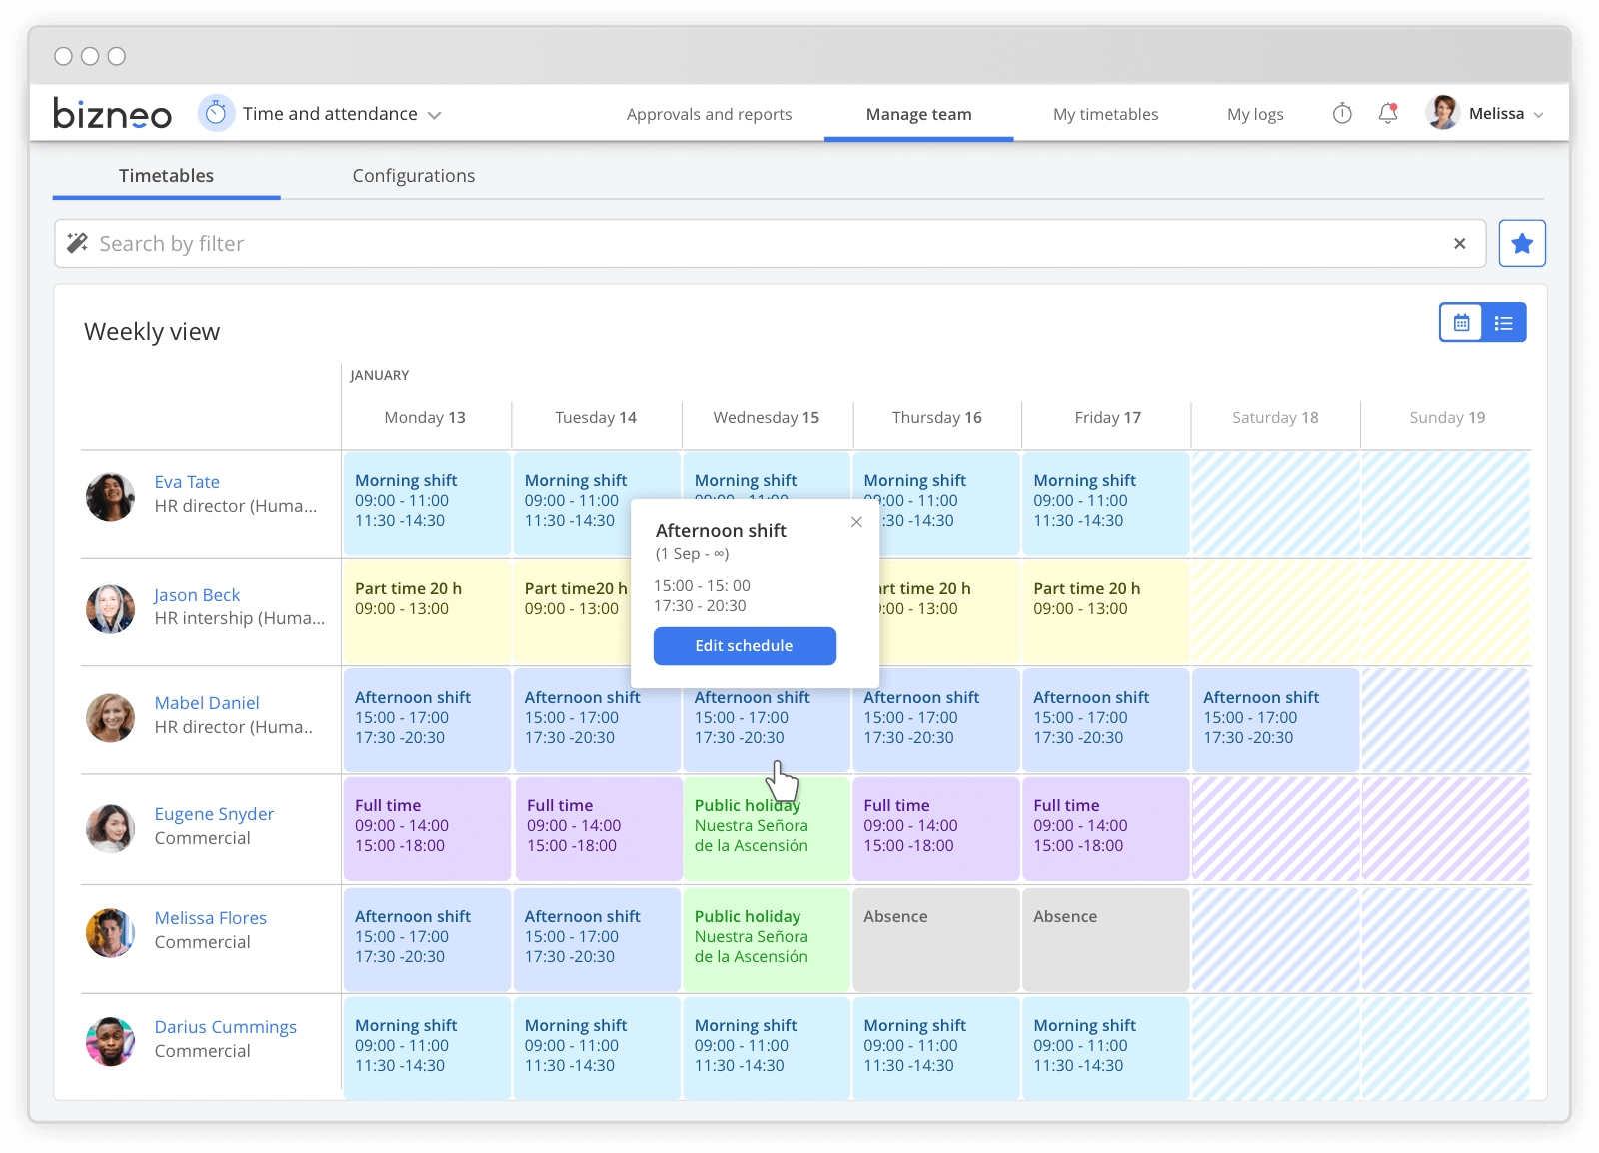Clear the search filter with the X icon
This screenshot has width=1599, height=1153.
[1459, 243]
